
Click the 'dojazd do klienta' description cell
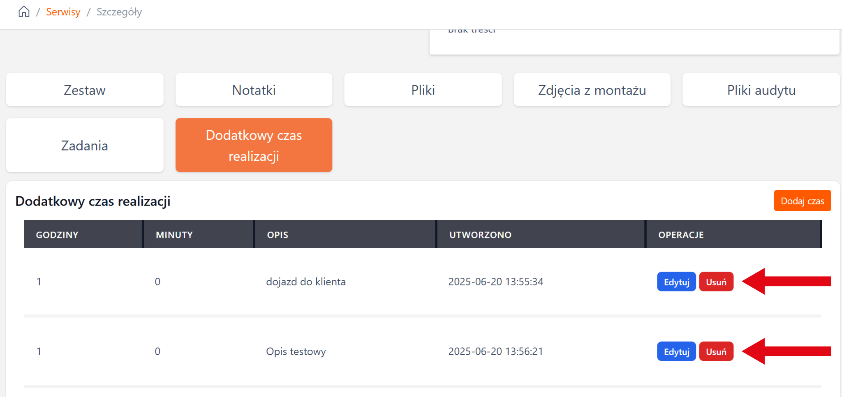[x=305, y=282]
